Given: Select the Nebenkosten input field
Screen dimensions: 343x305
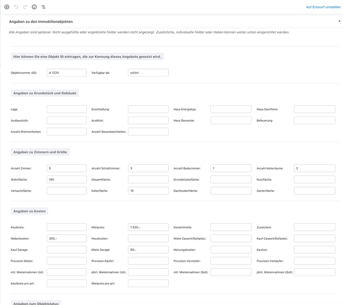Looking at the screenshot, I should tap(66, 238).
